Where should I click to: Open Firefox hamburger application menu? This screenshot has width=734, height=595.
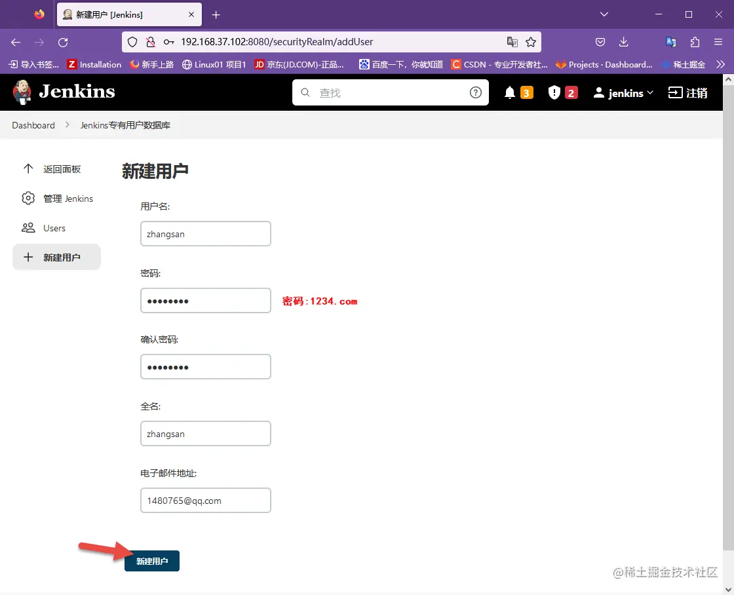(x=718, y=42)
